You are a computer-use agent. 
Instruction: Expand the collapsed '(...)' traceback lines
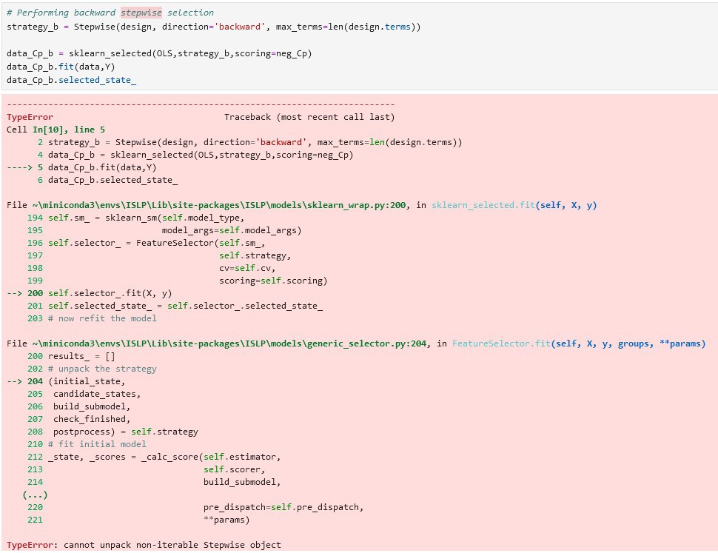35,495
